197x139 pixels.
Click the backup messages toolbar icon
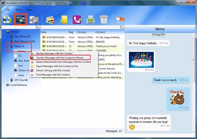tap(7, 20)
